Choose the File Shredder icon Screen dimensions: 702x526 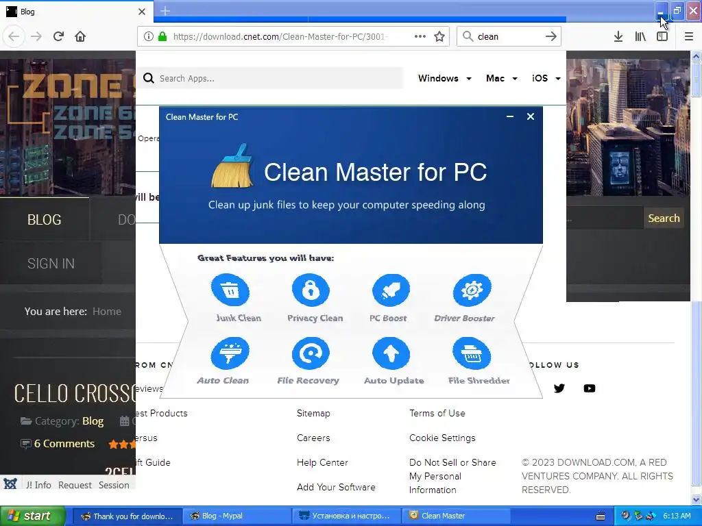472,353
